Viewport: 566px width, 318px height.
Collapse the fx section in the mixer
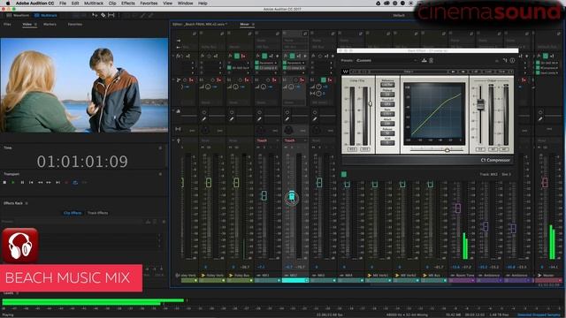click(173, 56)
